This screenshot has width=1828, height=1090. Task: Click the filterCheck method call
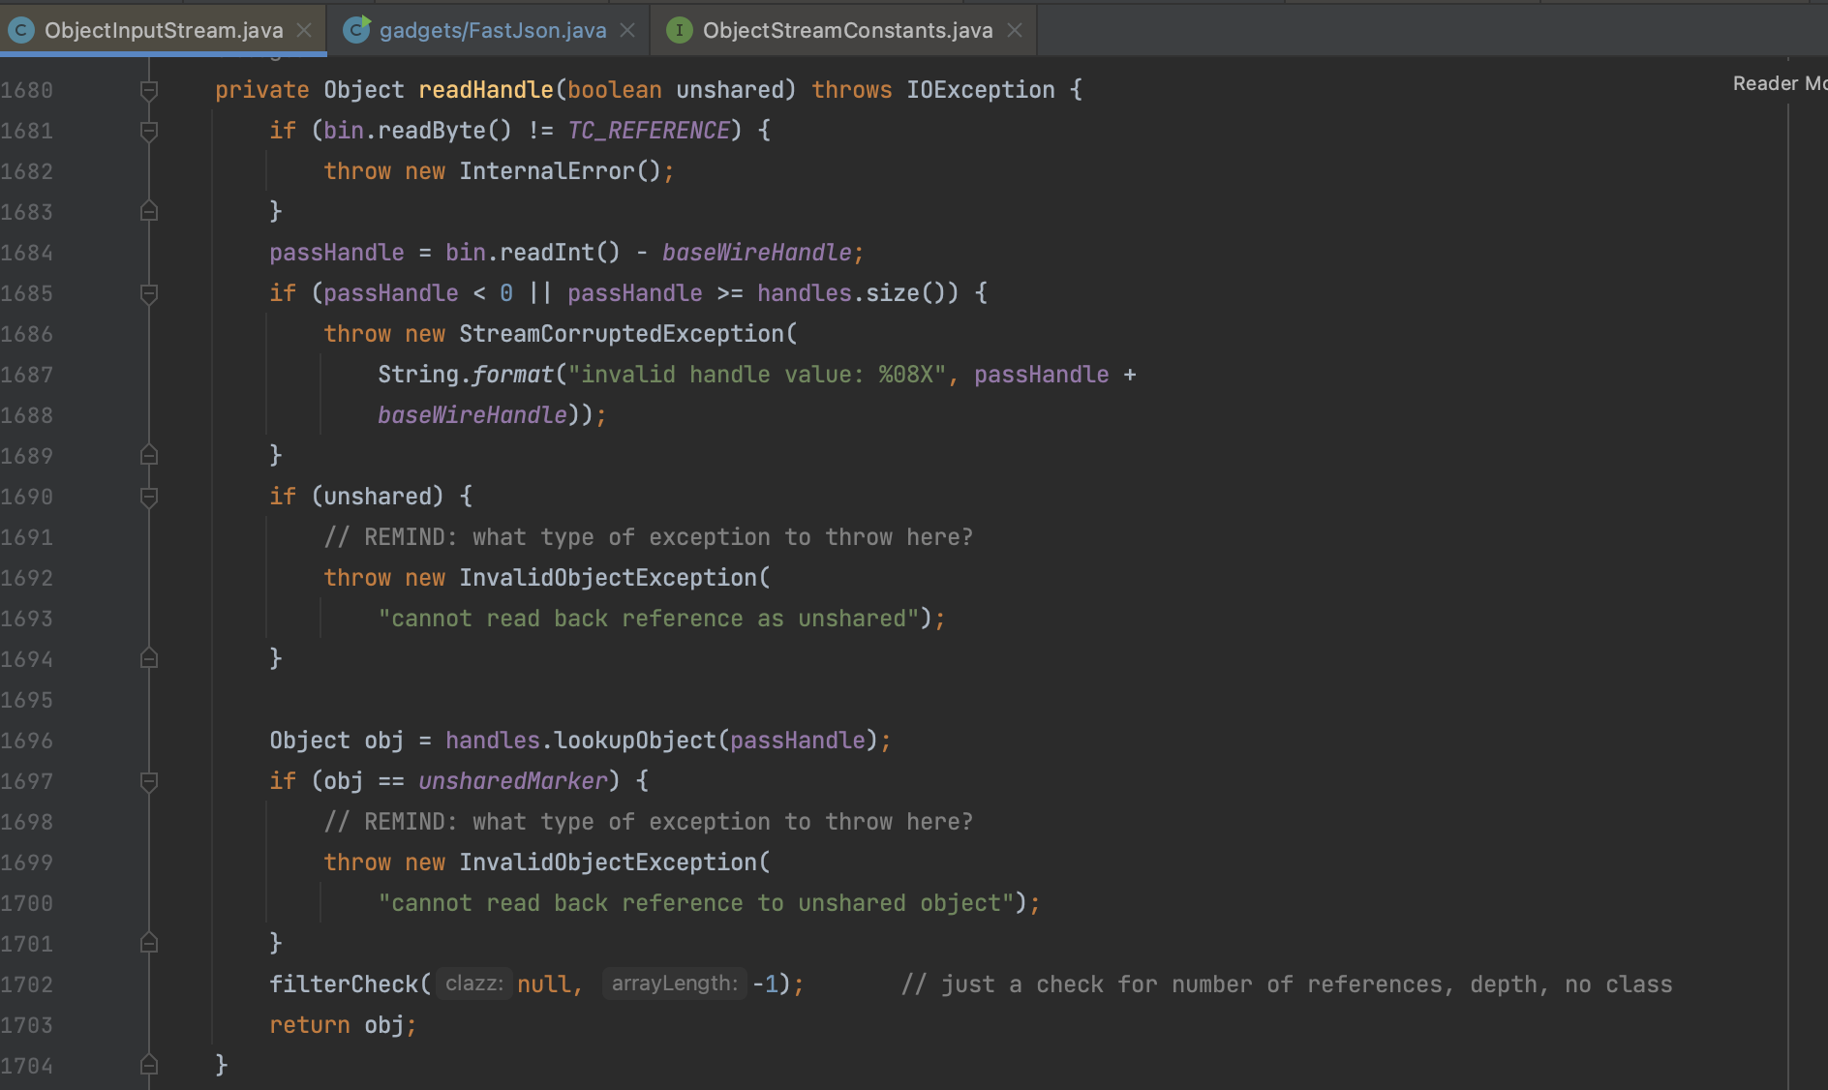(x=344, y=984)
